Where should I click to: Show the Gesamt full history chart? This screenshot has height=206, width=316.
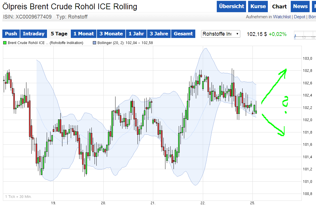pyautogui.click(x=183, y=34)
